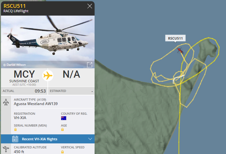Click the Serial Number lock icon
This screenshot has width=226, height=154.
click(x=15, y=130)
